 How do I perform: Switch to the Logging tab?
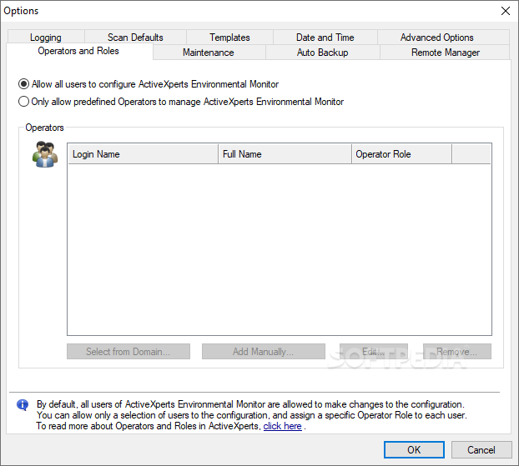click(46, 38)
